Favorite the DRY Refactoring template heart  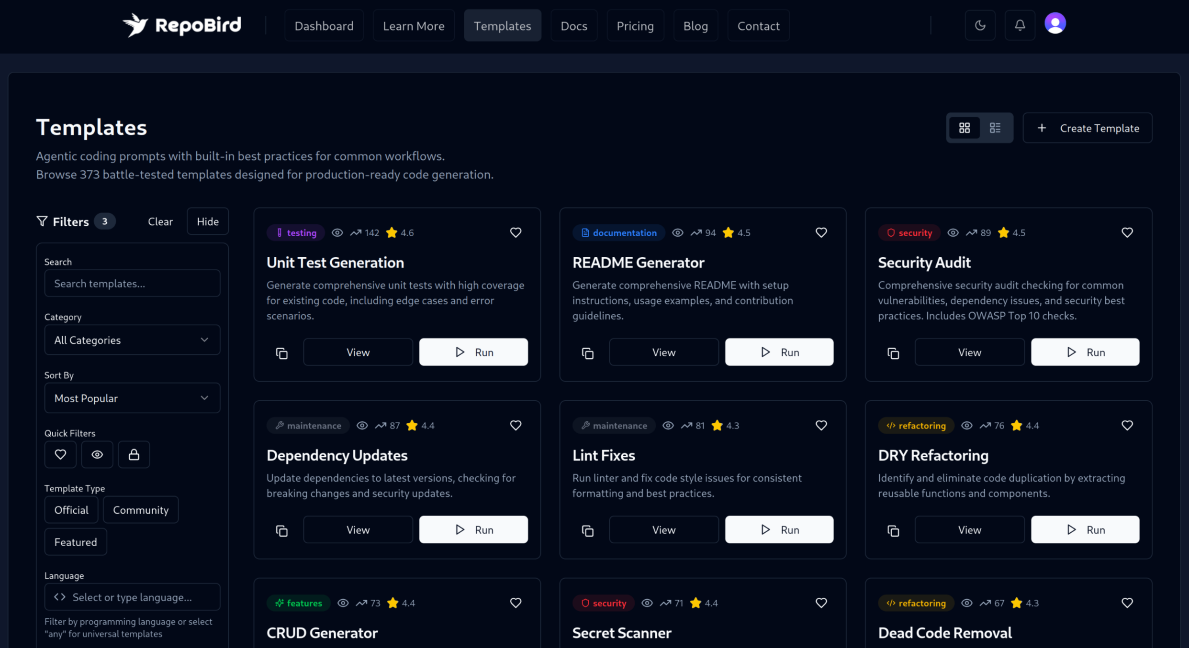[1127, 425]
